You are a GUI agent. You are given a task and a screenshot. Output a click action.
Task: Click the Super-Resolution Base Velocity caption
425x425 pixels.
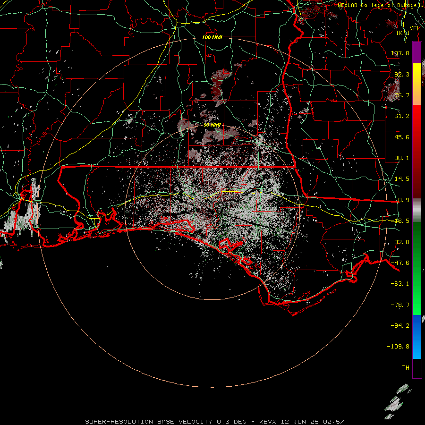[214, 422]
